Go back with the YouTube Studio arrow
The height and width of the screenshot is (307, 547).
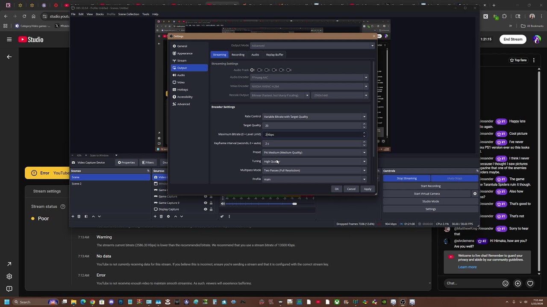click(9, 57)
